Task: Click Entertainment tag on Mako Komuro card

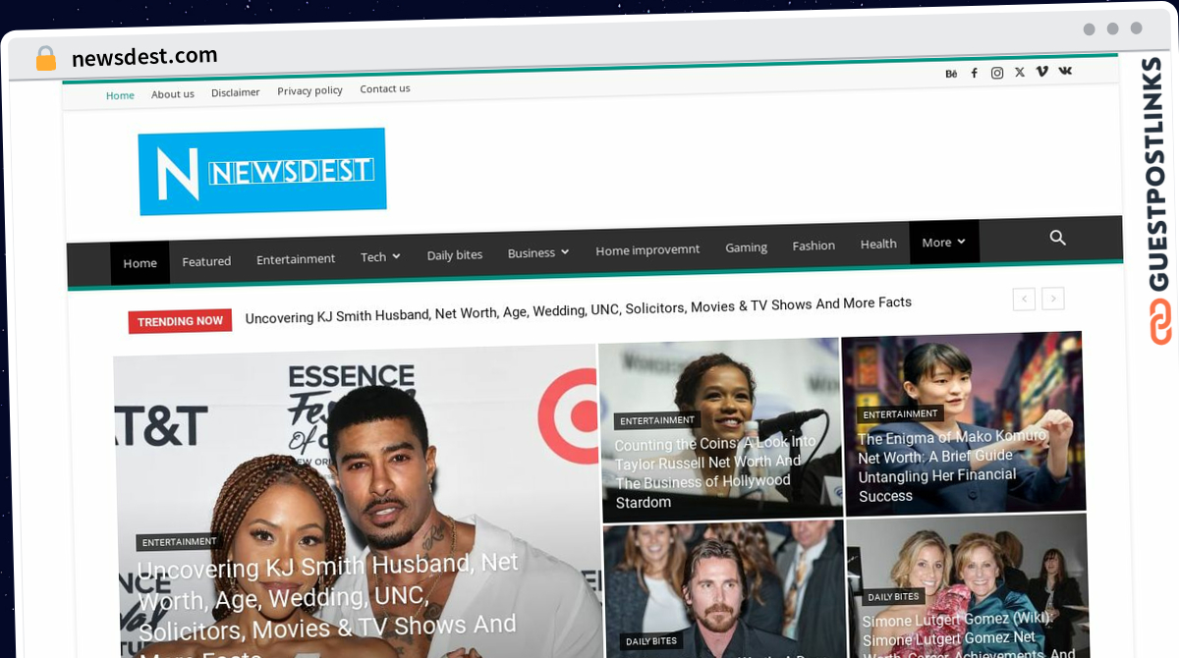Action: (900, 414)
